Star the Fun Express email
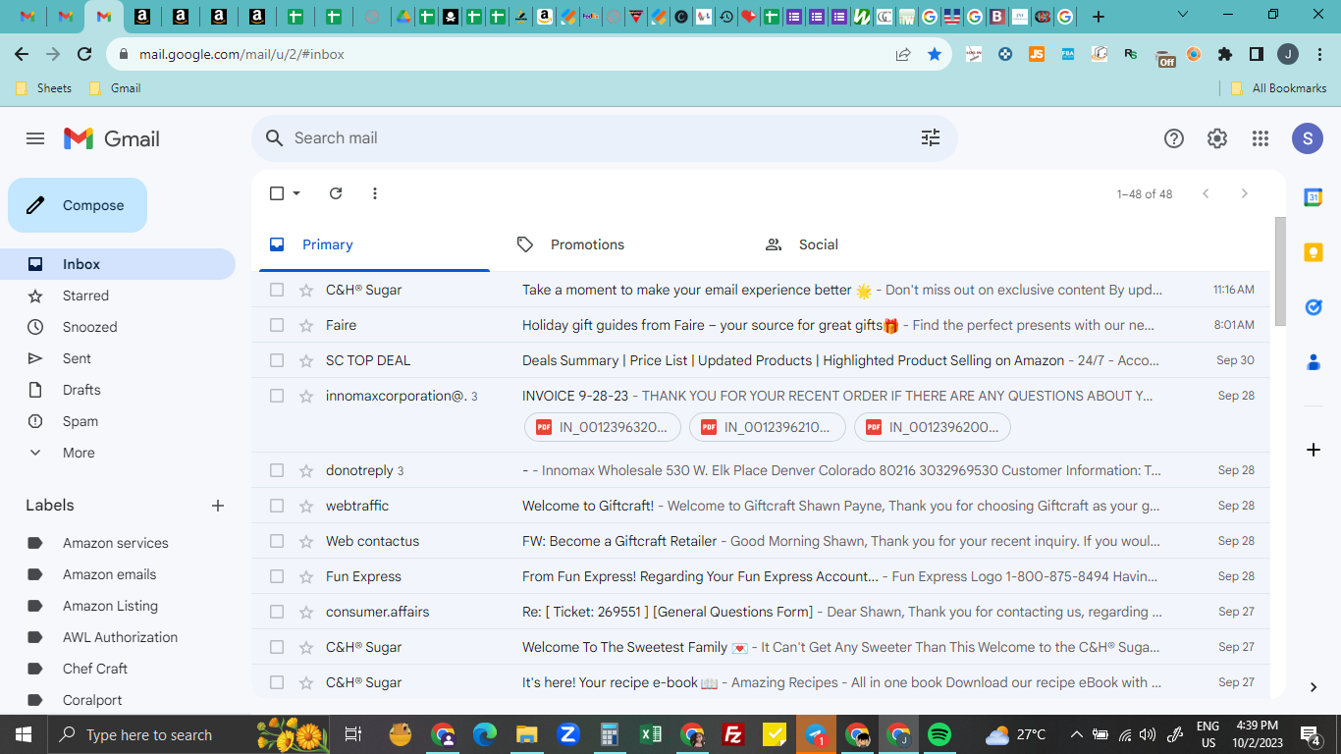The image size is (1341, 754). click(x=305, y=576)
